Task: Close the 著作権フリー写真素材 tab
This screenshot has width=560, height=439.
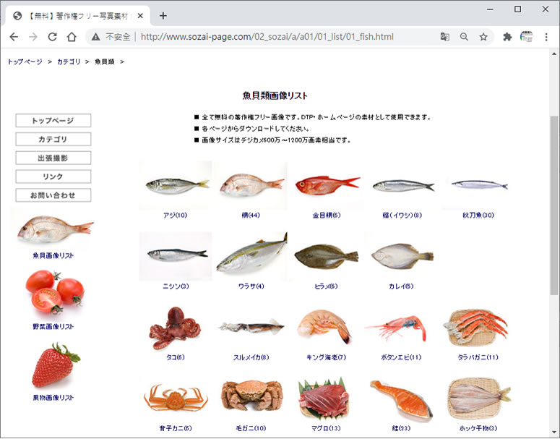Action: (x=140, y=16)
